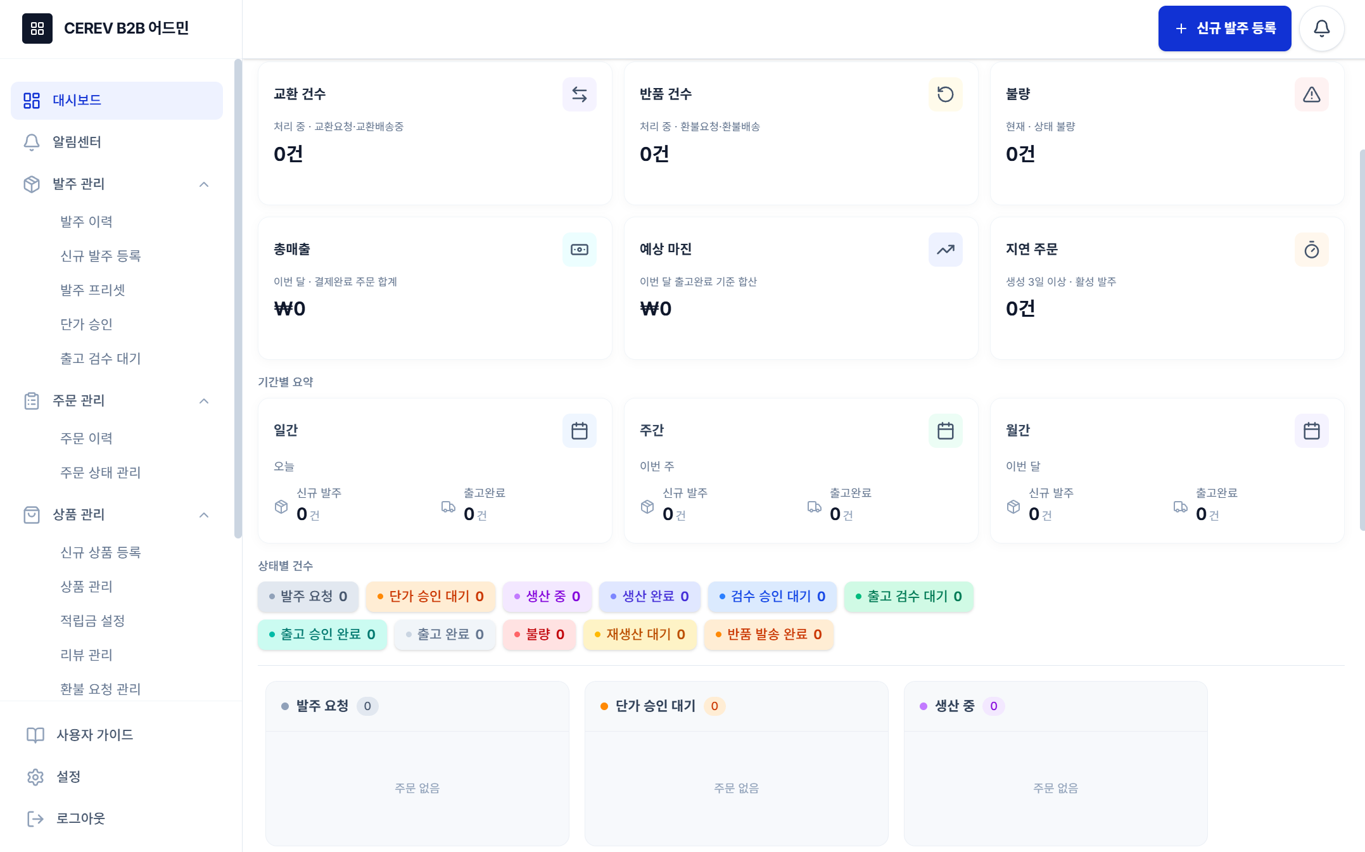
Task: Click the trending-up icon on 예상 마진 card
Action: (x=945, y=250)
